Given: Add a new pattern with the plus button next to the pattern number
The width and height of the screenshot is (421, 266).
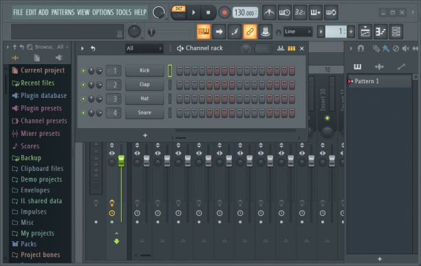Looking at the screenshot, I should point(351,32).
